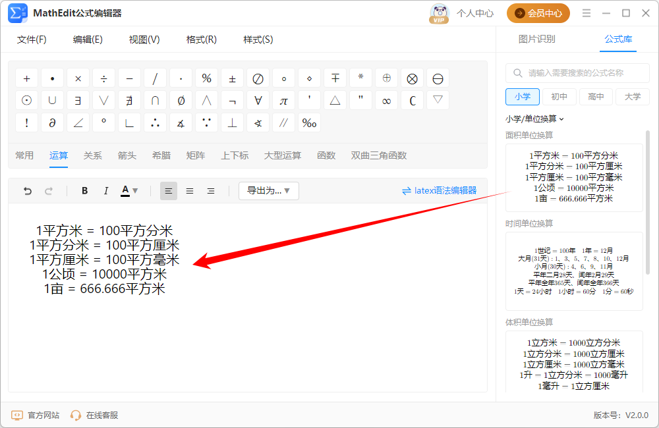Insert the factorial ! symbol

click(26, 122)
